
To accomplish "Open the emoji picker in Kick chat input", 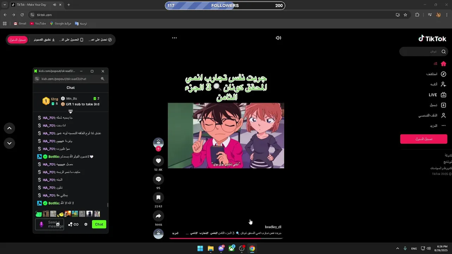I will [x=58, y=224].
